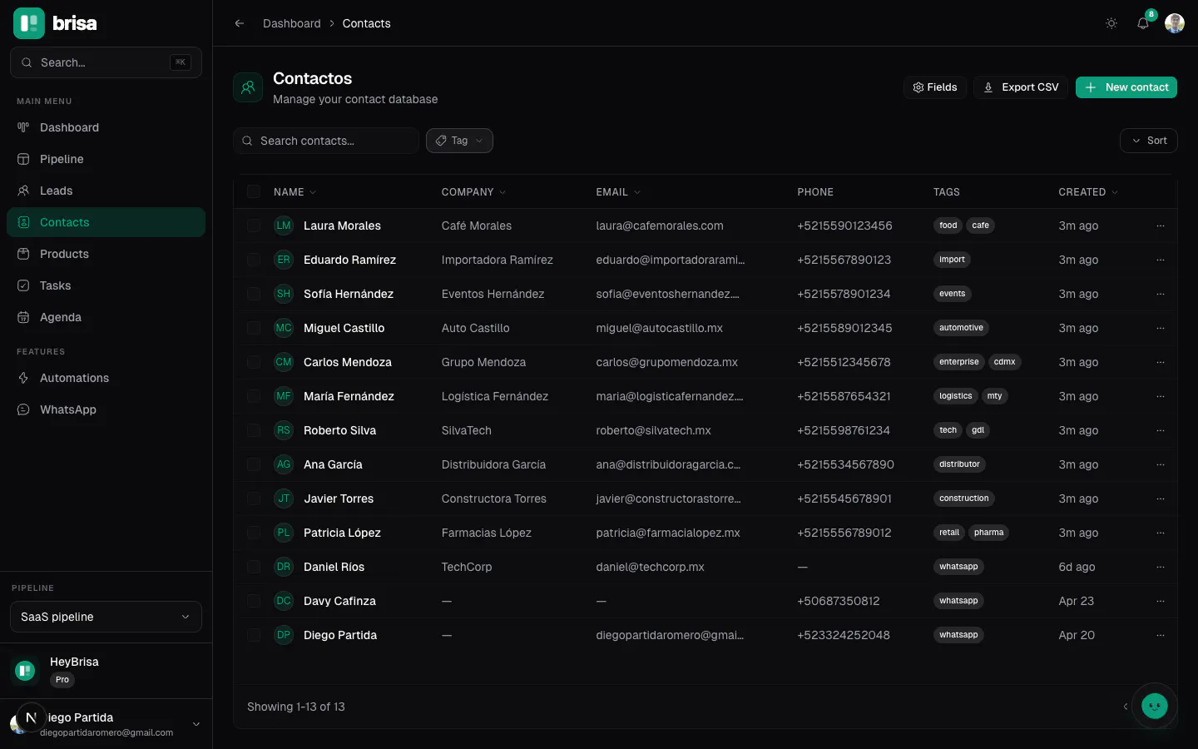Click the Contacts sidebar item
Image resolution: width=1198 pixels, height=749 pixels.
point(106,222)
